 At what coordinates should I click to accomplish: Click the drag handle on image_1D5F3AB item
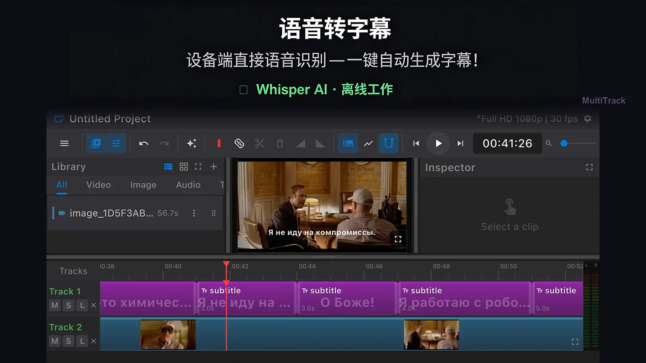point(214,213)
